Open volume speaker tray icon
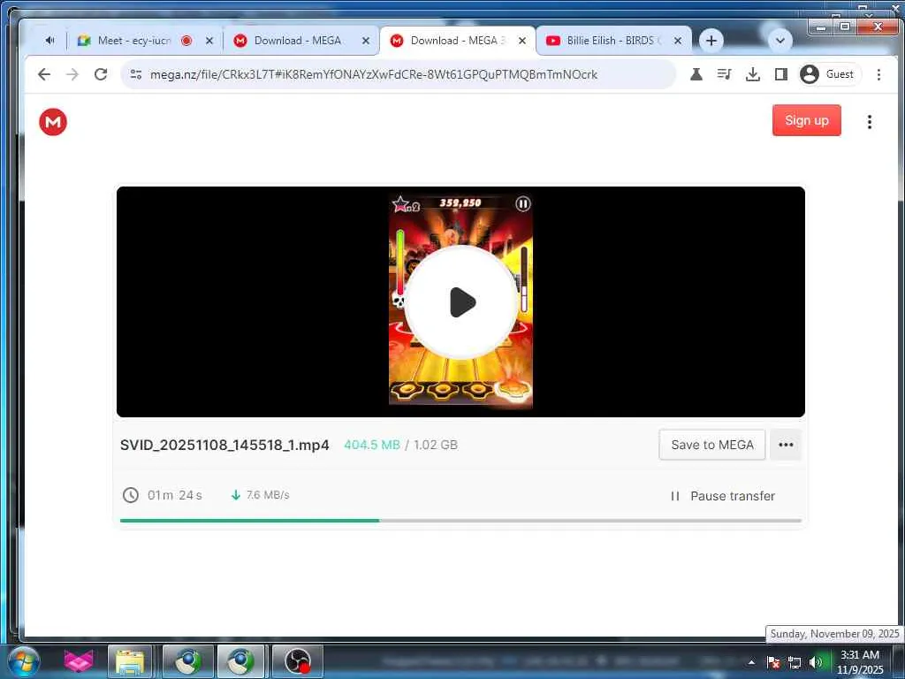The image size is (905, 679). click(x=816, y=662)
